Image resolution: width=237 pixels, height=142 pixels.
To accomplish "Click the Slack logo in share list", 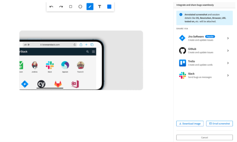I will 183,75.
